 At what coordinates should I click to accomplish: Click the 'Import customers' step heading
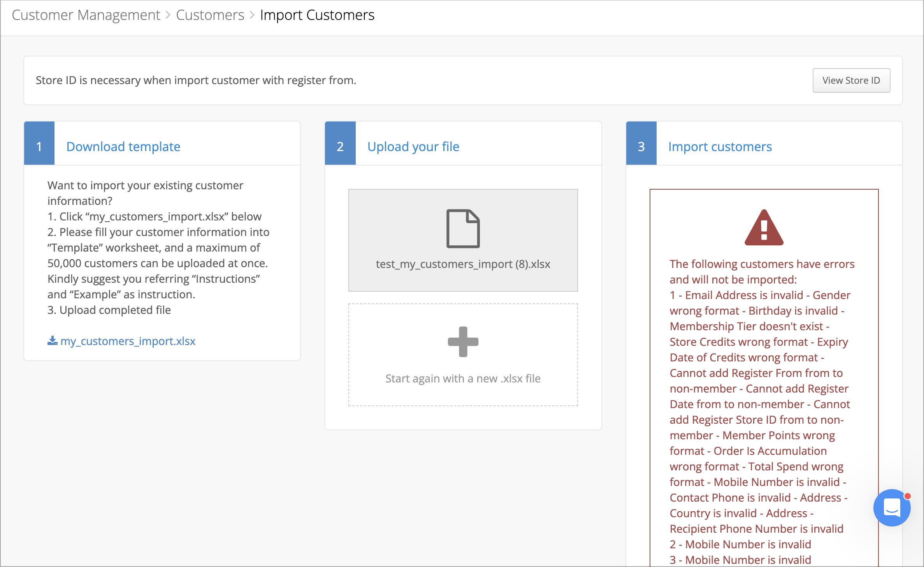click(x=720, y=147)
